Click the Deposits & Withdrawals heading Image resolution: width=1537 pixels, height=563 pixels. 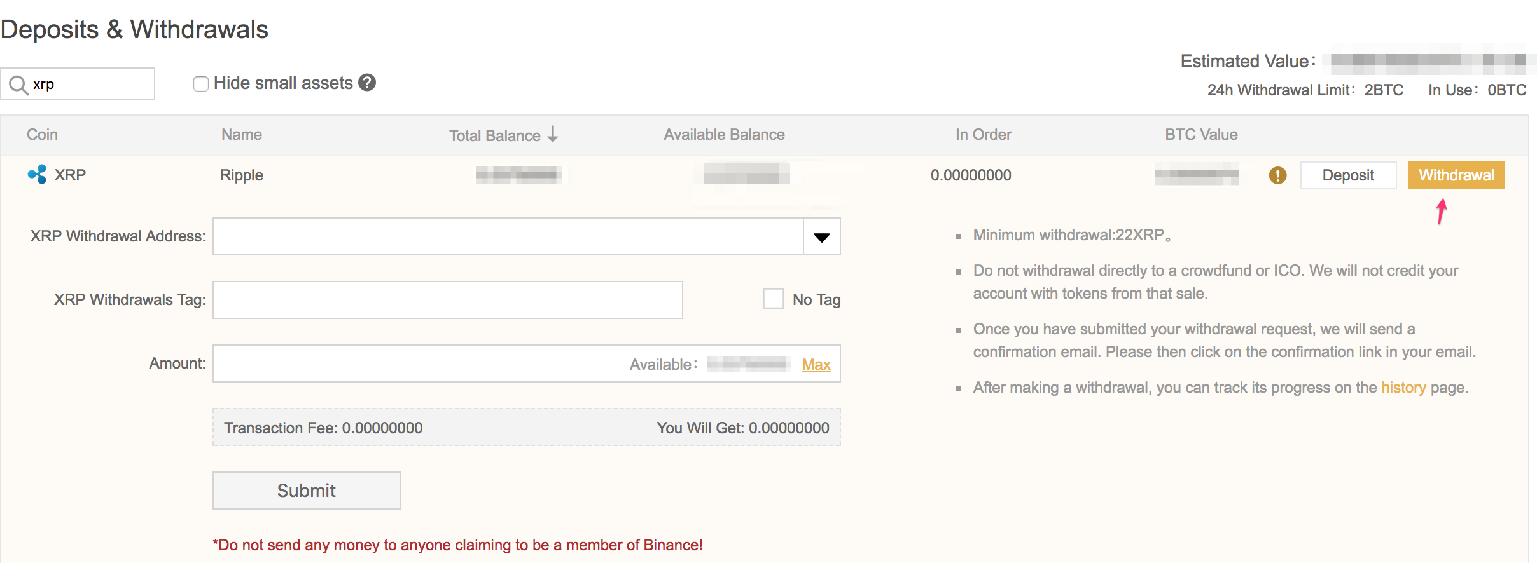tap(134, 29)
